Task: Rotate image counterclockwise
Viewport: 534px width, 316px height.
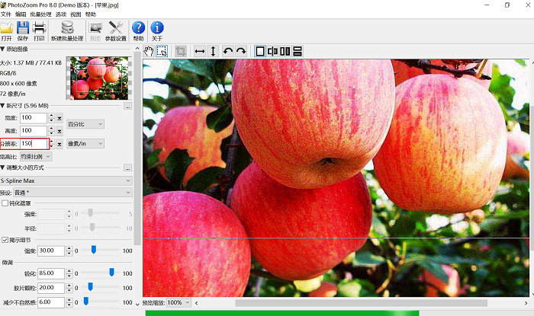Action: [x=227, y=51]
